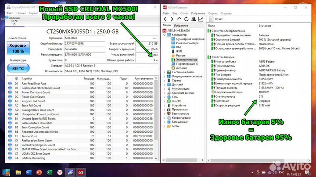The image size is (316, 177).
Task: Open File Explorer from the taskbar
Action: [18, 172]
